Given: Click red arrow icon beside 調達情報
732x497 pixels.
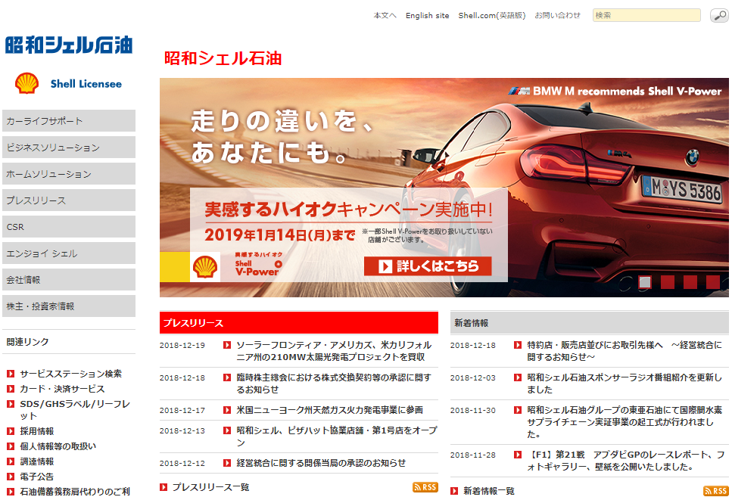Looking at the screenshot, I should (x=11, y=461).
